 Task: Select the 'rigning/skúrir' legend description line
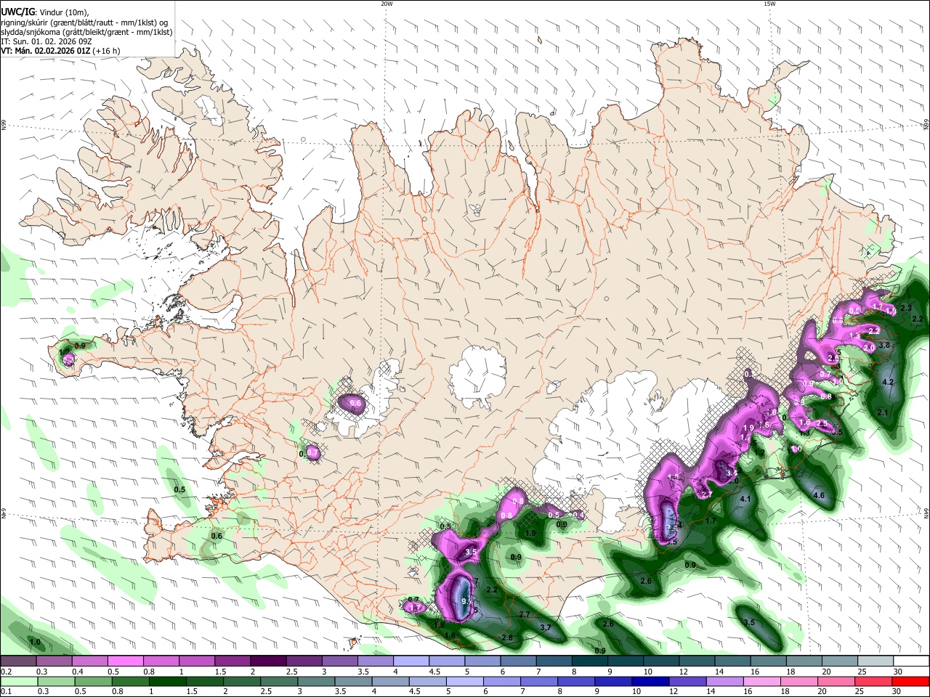[x=84, y=22]
